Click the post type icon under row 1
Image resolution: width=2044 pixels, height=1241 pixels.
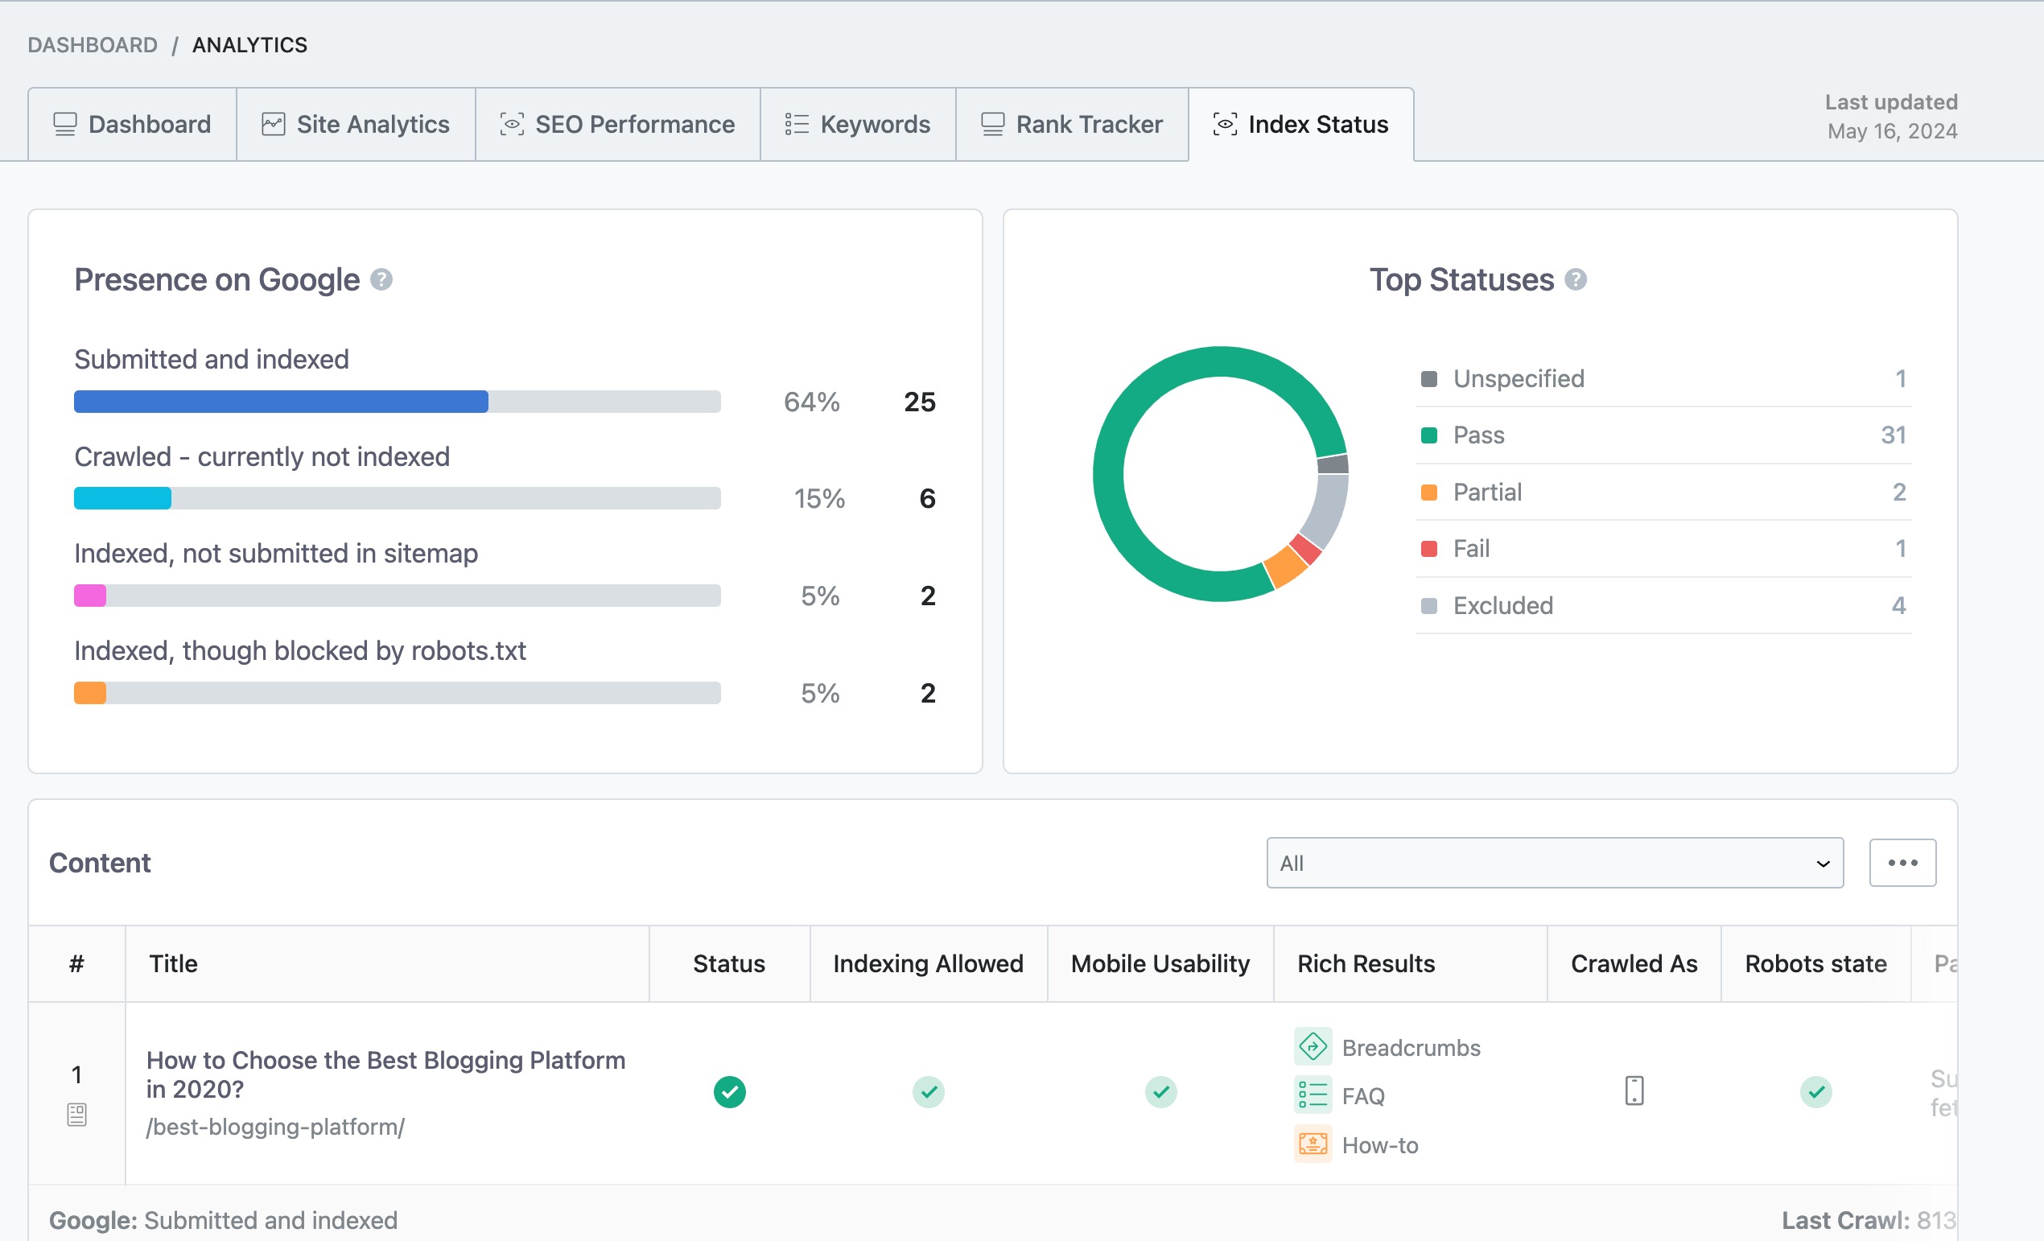pos(76,1114)
